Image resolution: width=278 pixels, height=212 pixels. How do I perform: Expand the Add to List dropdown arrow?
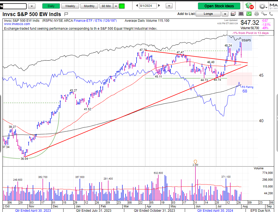[225, 14]
